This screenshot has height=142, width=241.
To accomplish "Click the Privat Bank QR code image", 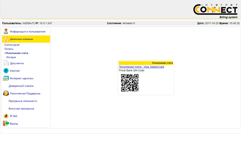I will click(130, 83).
